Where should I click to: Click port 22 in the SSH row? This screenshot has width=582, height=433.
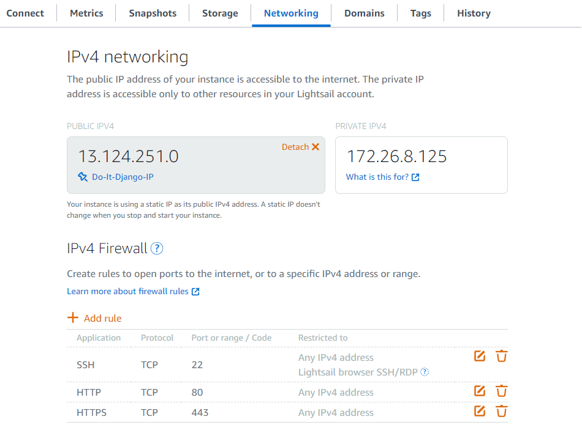pos(197,365)
